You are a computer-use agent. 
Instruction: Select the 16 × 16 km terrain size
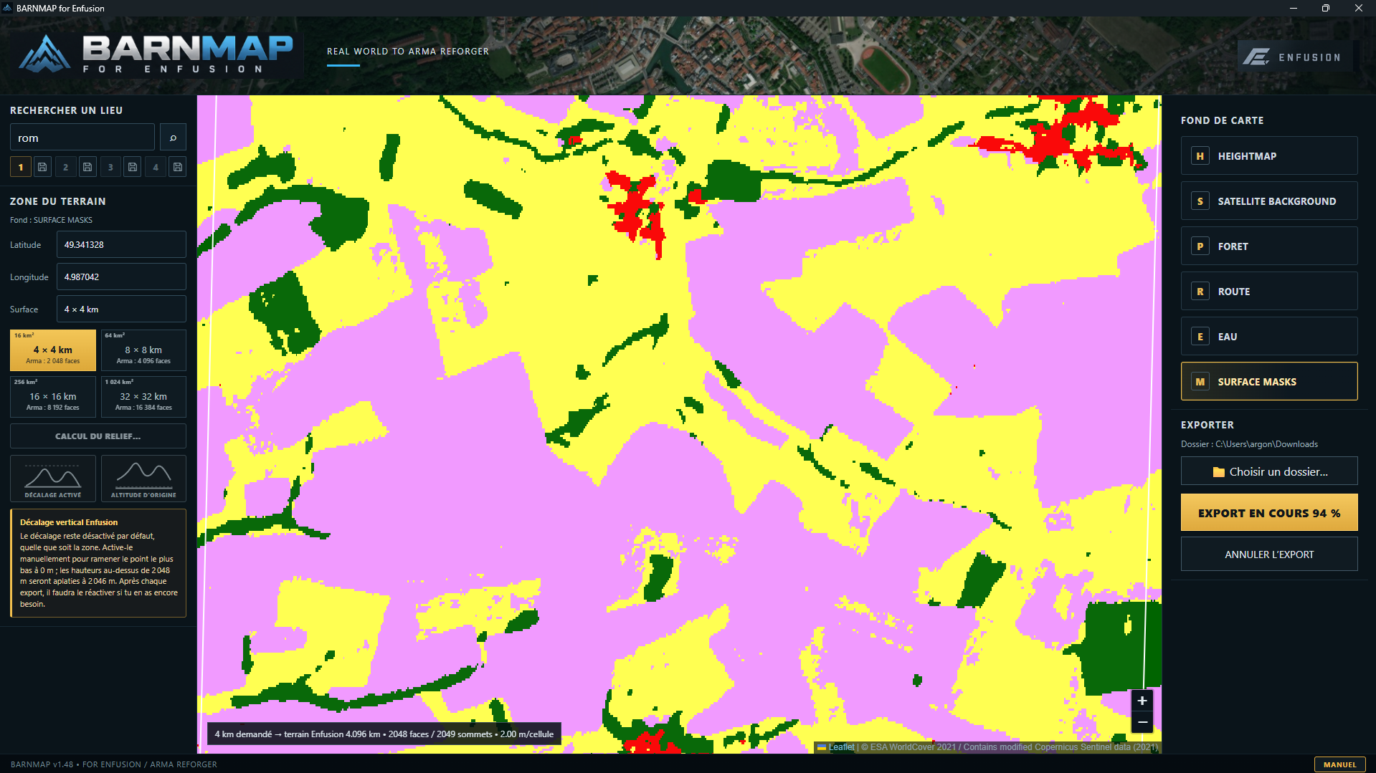pyautogui.click(x=53, y=397)
